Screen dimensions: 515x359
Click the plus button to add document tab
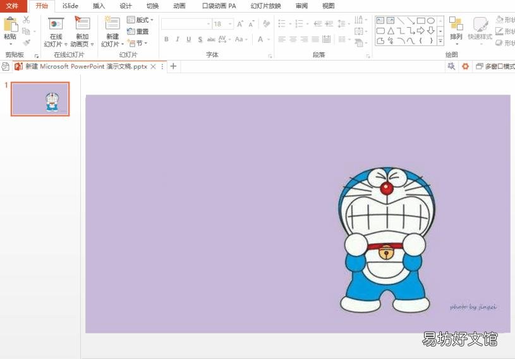coord(173,66)
